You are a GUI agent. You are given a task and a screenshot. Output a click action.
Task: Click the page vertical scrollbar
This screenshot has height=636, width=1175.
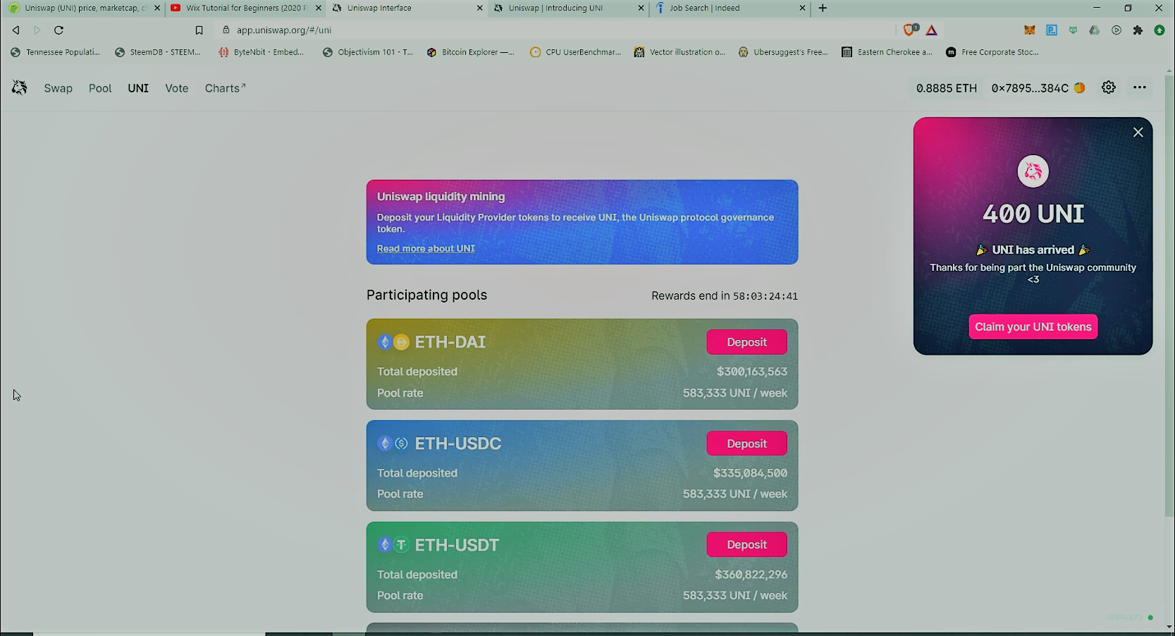point(1169,296)
